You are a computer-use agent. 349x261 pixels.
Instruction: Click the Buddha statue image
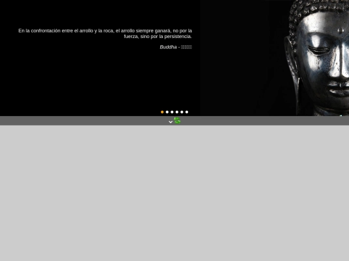coord(275,58)
